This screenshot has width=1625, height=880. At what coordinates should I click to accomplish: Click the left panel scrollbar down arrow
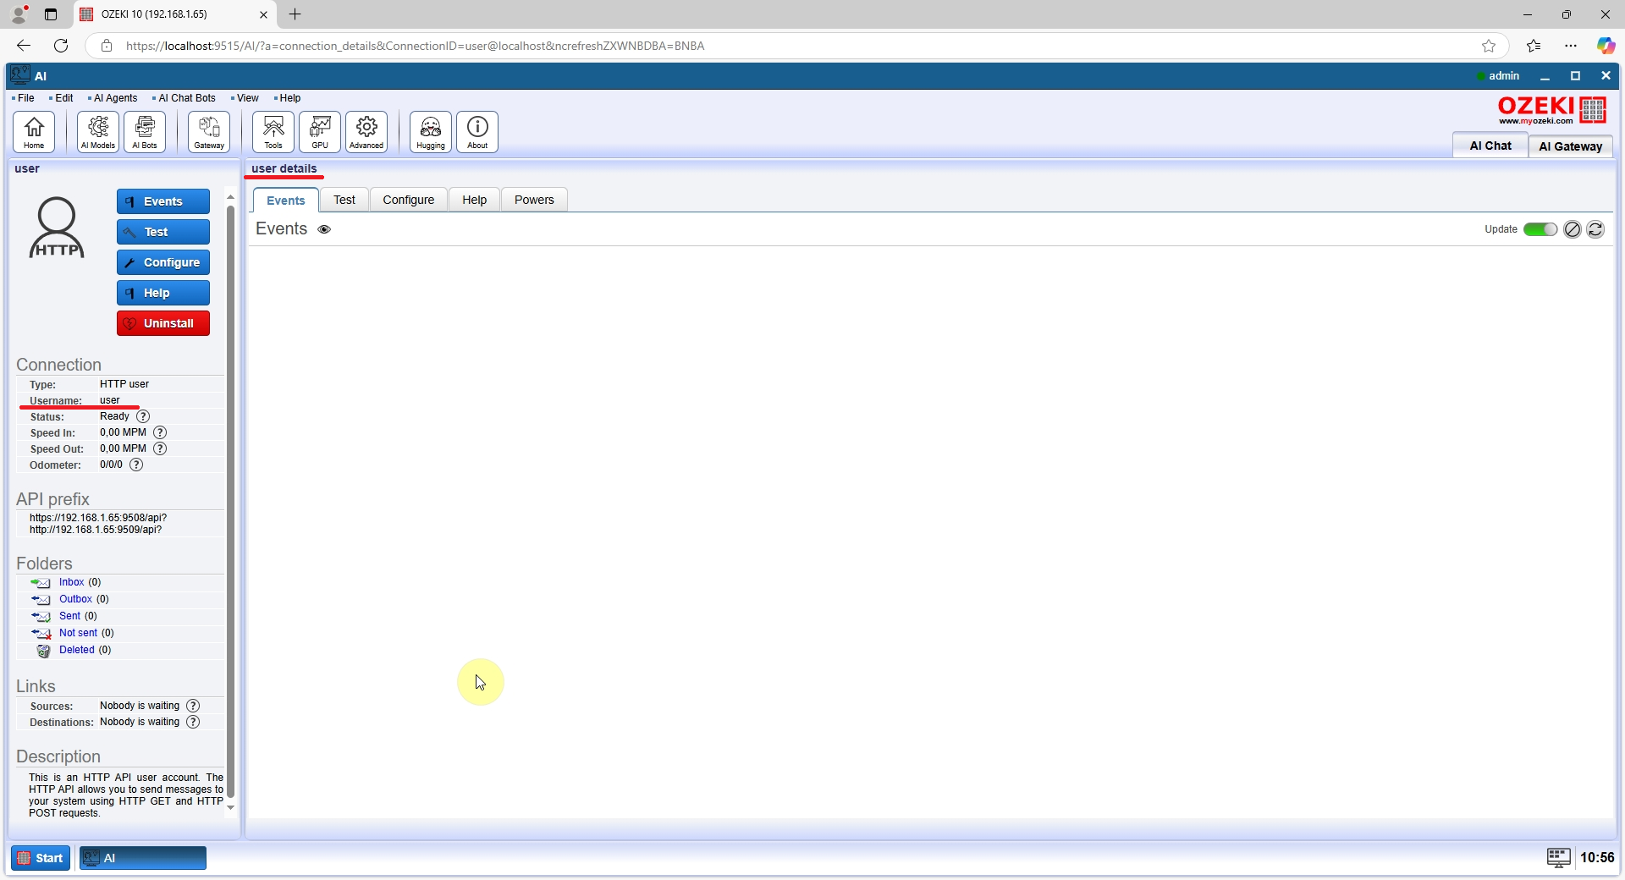(230, 808)
